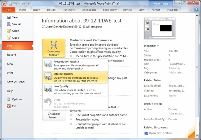Click the Save As icon
The height and width of the screenshot is (140, 201).
(x=9, y=24)
